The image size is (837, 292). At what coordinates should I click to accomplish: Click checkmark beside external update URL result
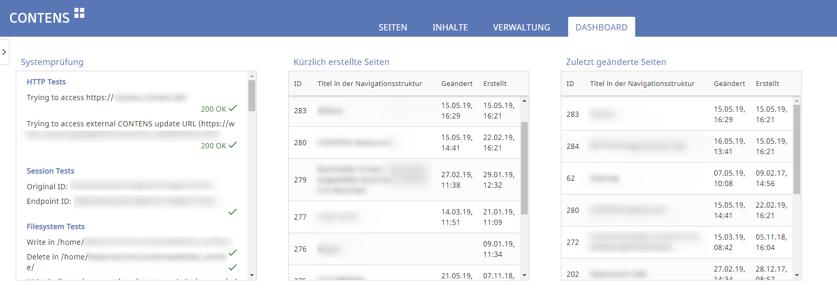[233, 145]
